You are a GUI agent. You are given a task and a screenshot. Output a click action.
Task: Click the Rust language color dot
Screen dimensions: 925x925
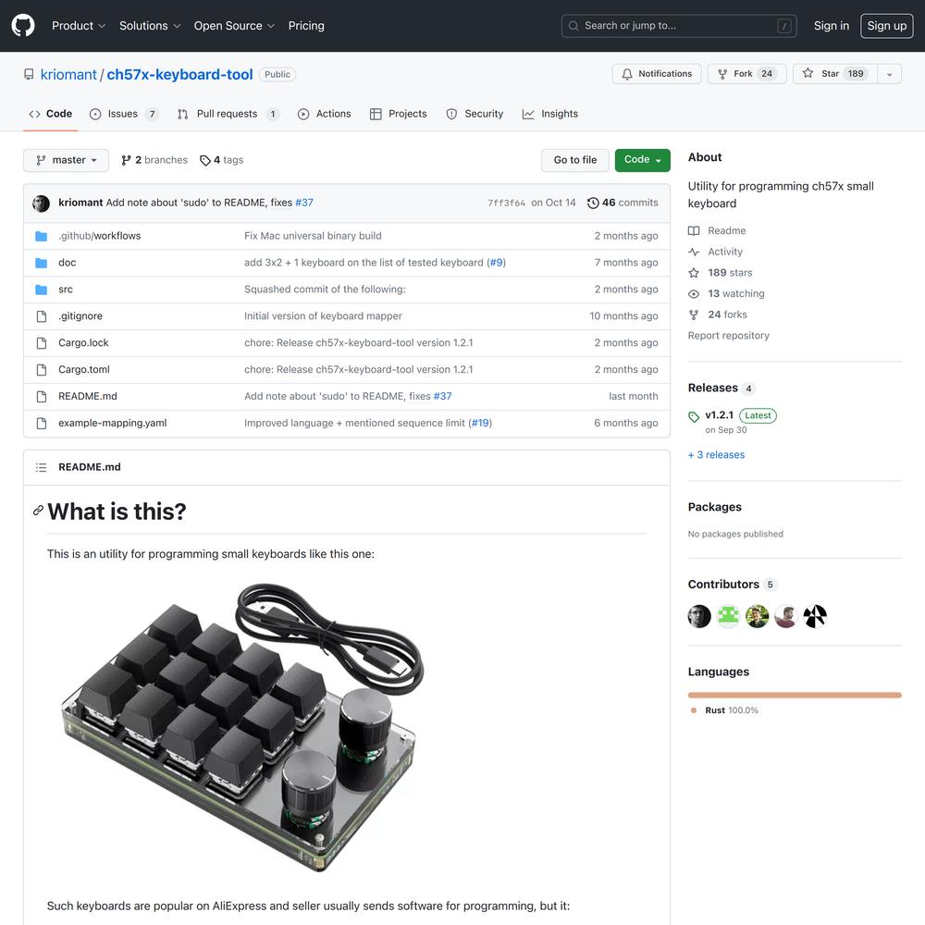click(694, 710)
